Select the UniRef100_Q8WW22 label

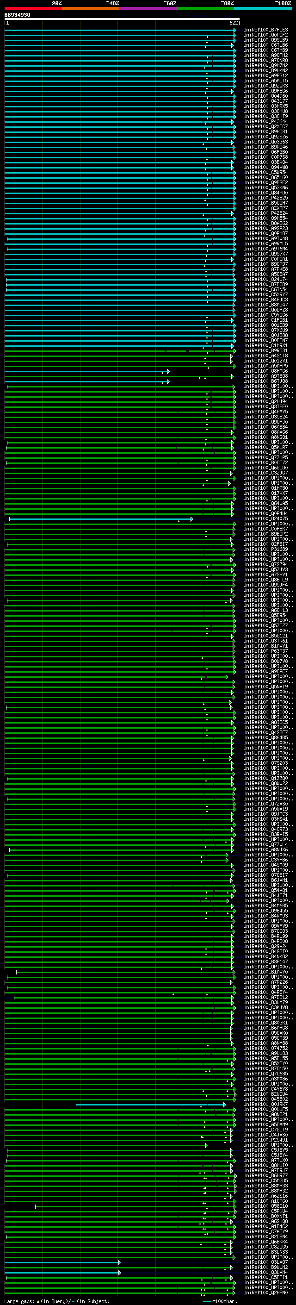click(x=265, y=784)
